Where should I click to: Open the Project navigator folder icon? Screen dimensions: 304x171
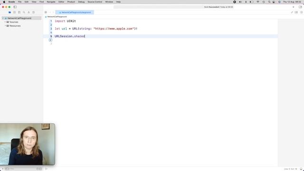9,12
